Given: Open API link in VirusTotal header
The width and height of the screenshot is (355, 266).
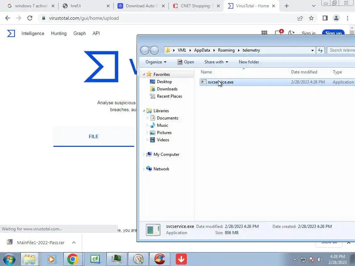Looking at the screenshot, I should tap(96, 34).
